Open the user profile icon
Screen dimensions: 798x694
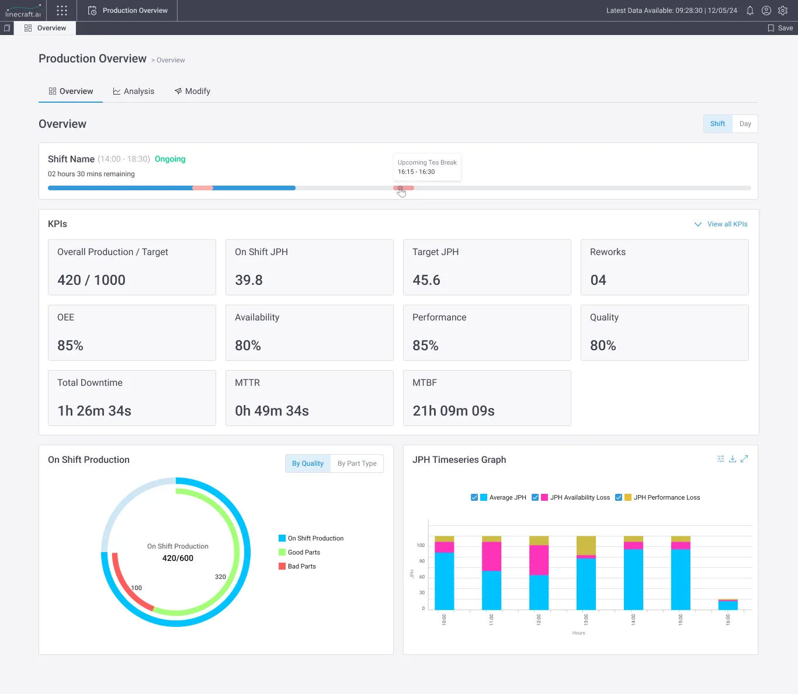(x=766, y=11)
